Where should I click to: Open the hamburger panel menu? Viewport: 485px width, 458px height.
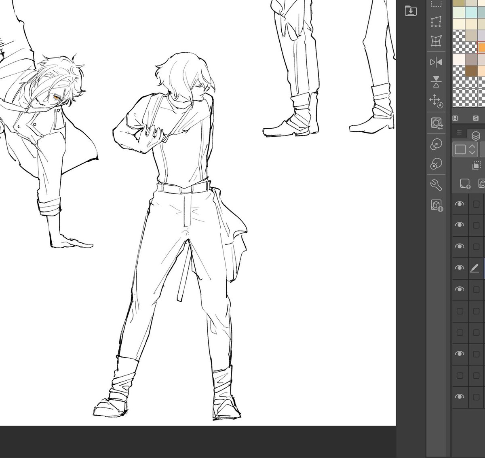point(459,132)
